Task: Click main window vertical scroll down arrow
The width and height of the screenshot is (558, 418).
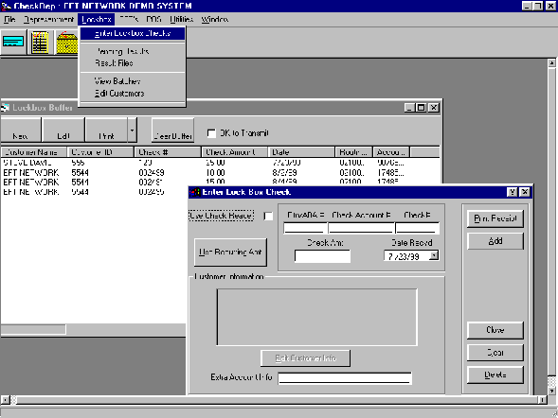Action: (552, 391)
